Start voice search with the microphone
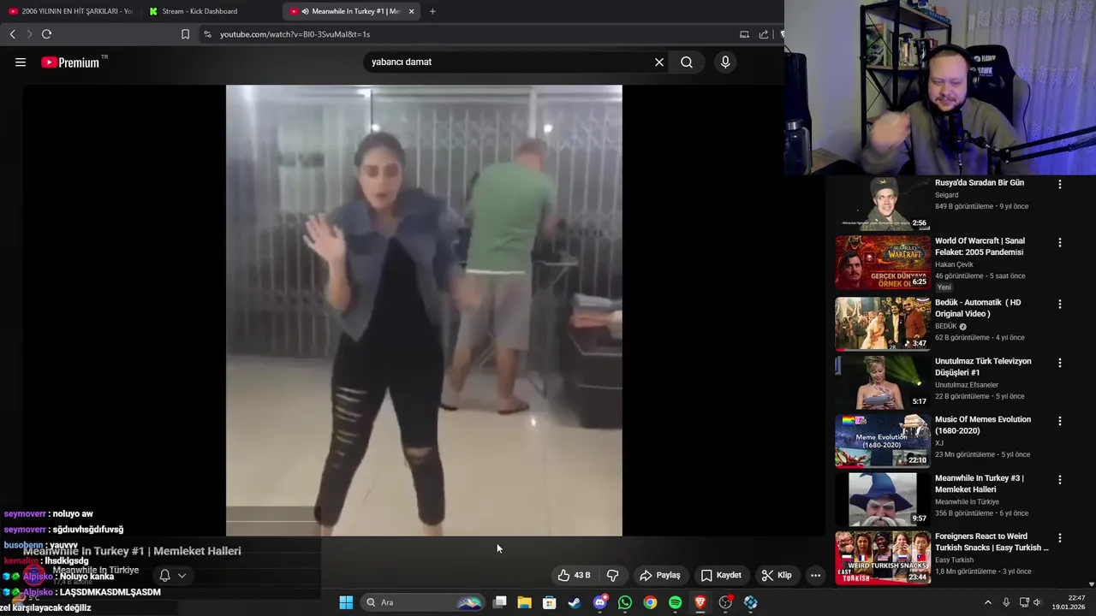1096x616 pixels. 725,62
